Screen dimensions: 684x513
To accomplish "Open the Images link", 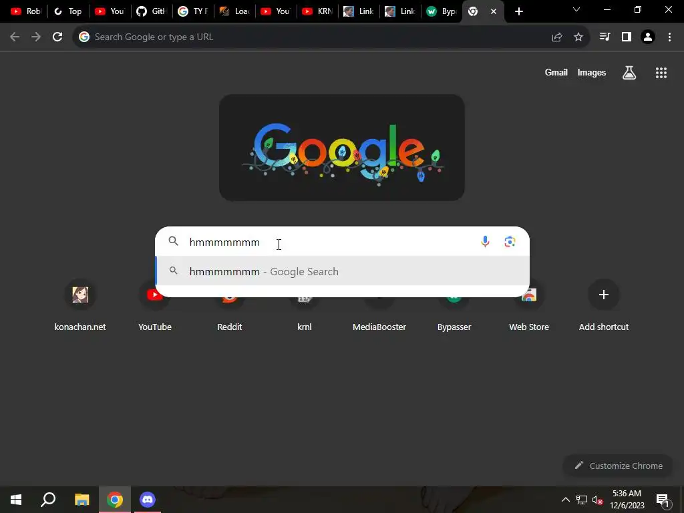I will tap(592, 72).
